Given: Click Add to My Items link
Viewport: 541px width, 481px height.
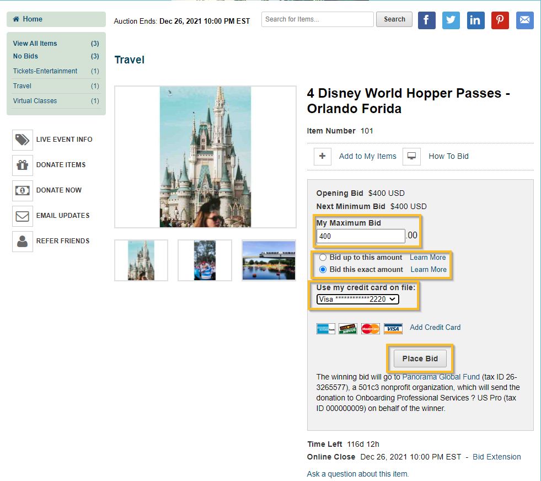Looking at the screenshot, I should (367, 156).
